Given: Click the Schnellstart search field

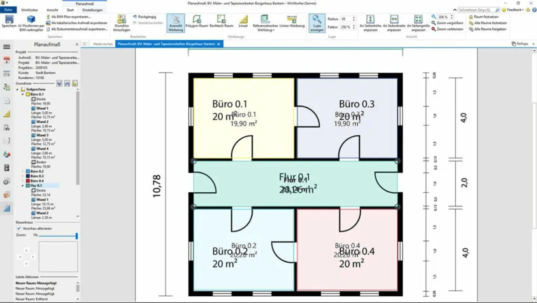Looking at the screenshot, I should click(476, 10).
